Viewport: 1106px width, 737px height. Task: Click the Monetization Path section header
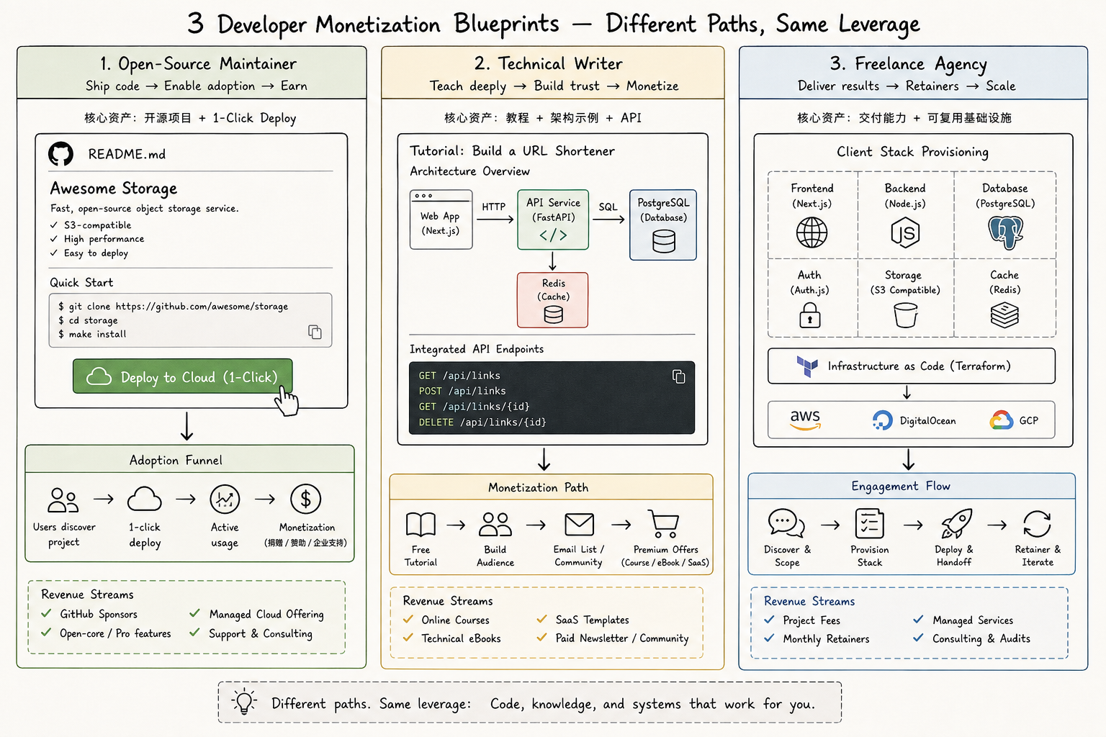(x=552, y=487)
